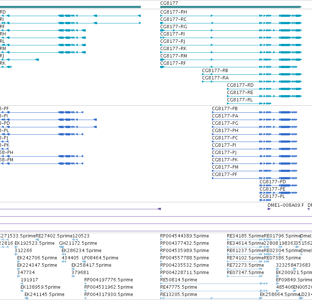Image resolution: width=312 pixels, height=300 pixels.
Task: Select the RP004535989.5prime EST label
Action: coord(184,251)
